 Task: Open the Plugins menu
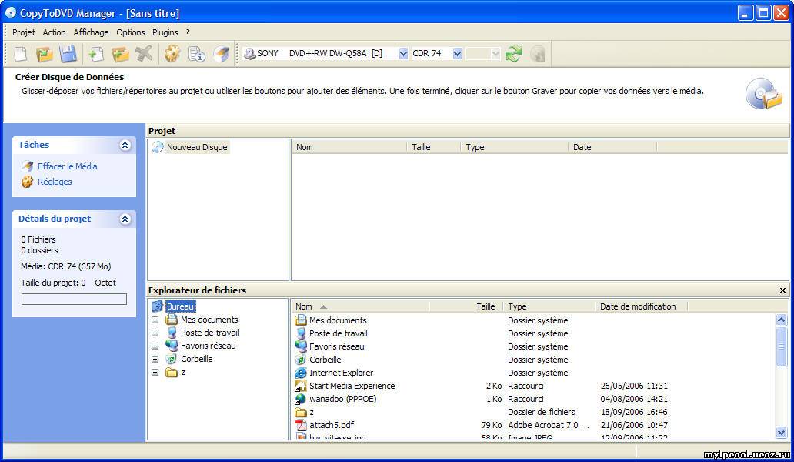pos(165,32)
